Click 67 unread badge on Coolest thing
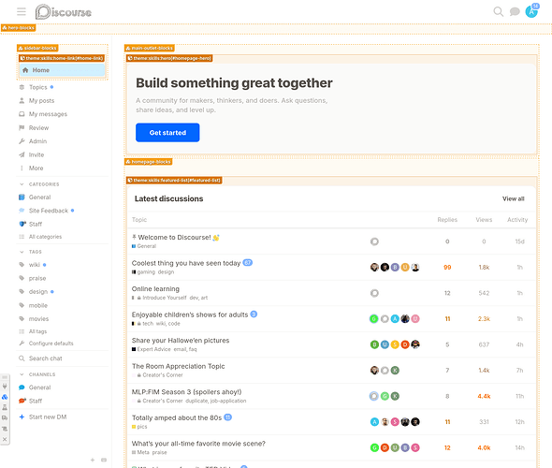This screenshot has height=468, width=552. [248, 263]
